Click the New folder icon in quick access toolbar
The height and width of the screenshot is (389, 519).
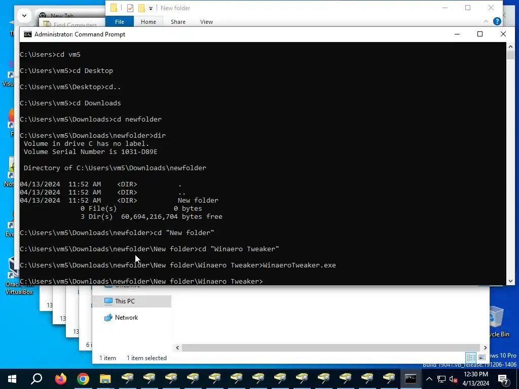(x=141, y=8)
